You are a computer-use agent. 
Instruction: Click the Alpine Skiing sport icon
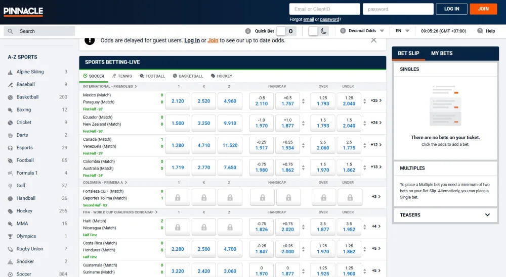pyautogui.click(x=10, y=72)
